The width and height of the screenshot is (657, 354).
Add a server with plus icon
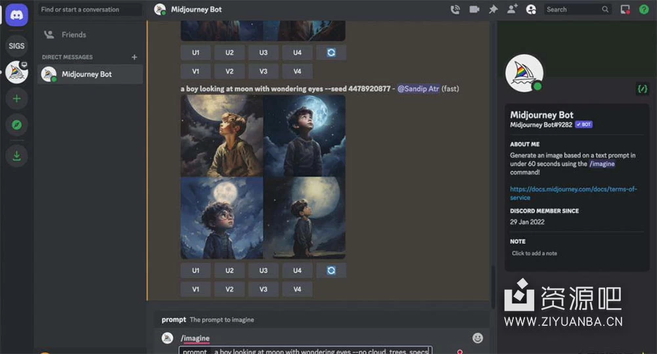16,98
